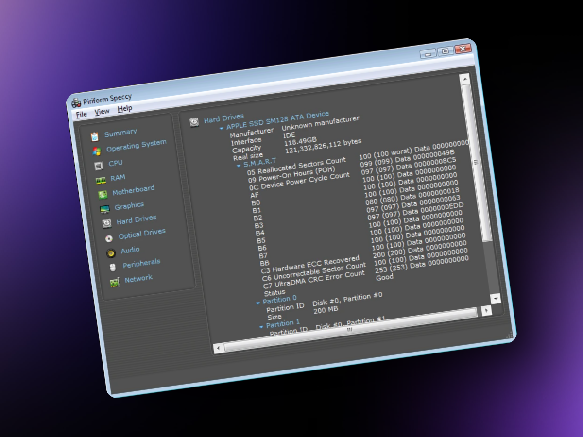Click the inner vertical scrollbar up arrow
This screenshot has height=437, width=583.
(465, 79)
